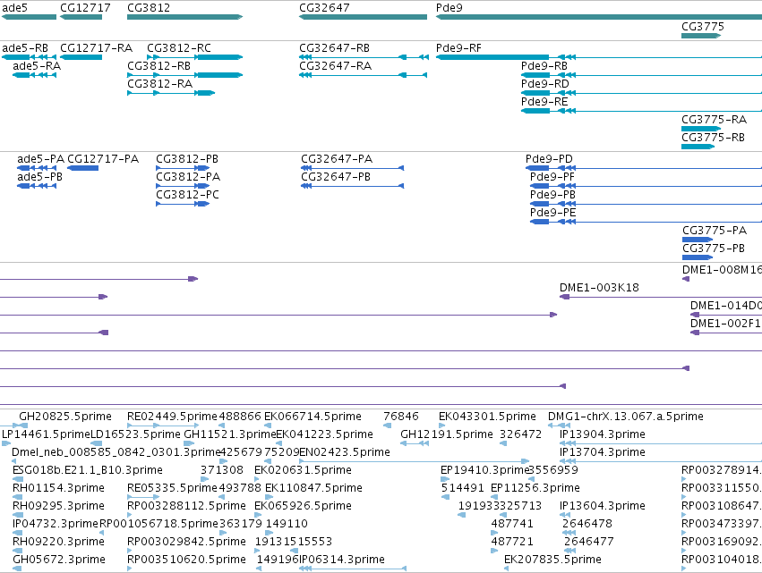The image size is (762, 573).
Task: Click the EN02423.5prime EST label
Action: 345,452
